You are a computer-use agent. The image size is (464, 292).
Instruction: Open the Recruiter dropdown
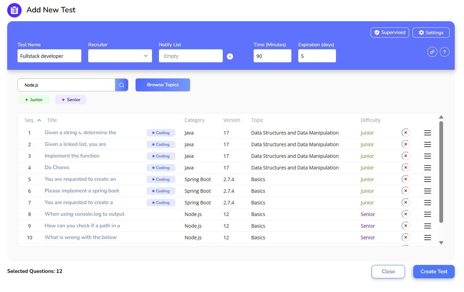(x=120, y=56)
